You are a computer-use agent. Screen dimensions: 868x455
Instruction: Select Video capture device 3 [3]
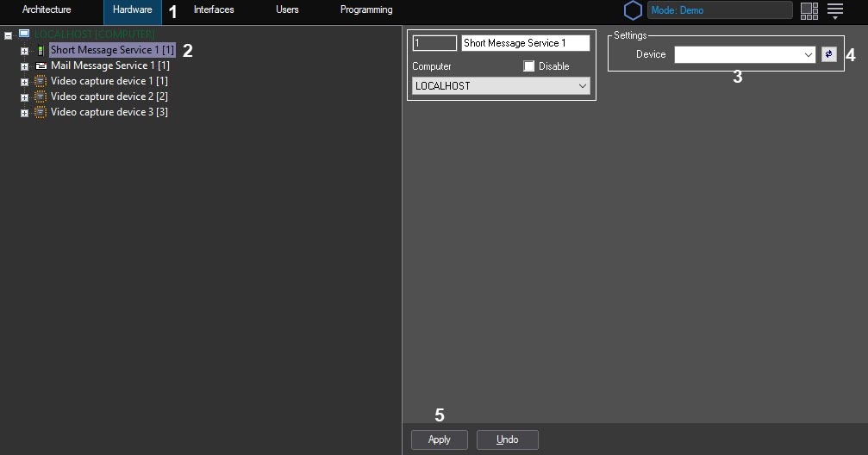coord(109,112)
